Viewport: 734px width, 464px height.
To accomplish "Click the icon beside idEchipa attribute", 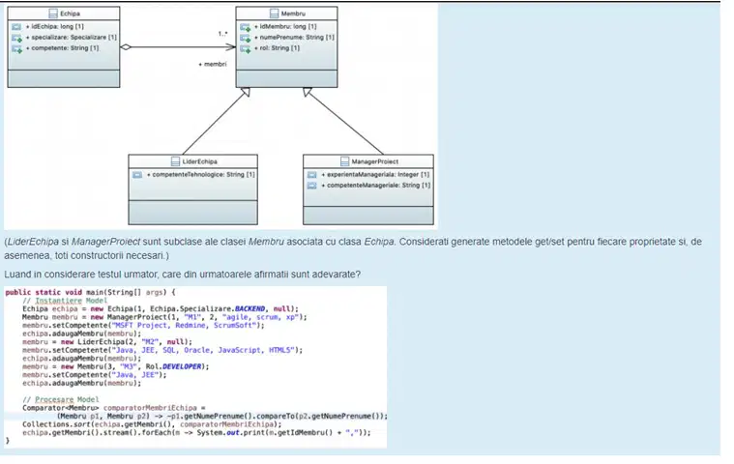I will 16,27.
